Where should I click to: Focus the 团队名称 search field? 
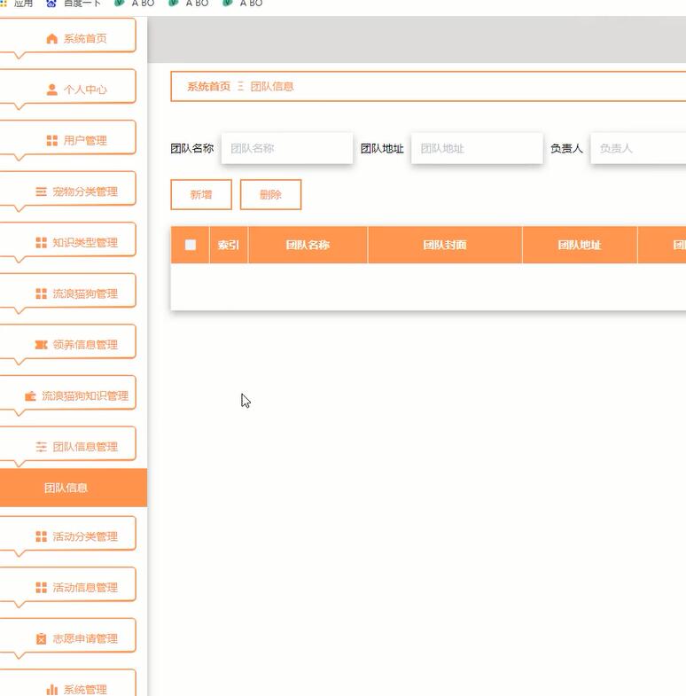(287, 148)
